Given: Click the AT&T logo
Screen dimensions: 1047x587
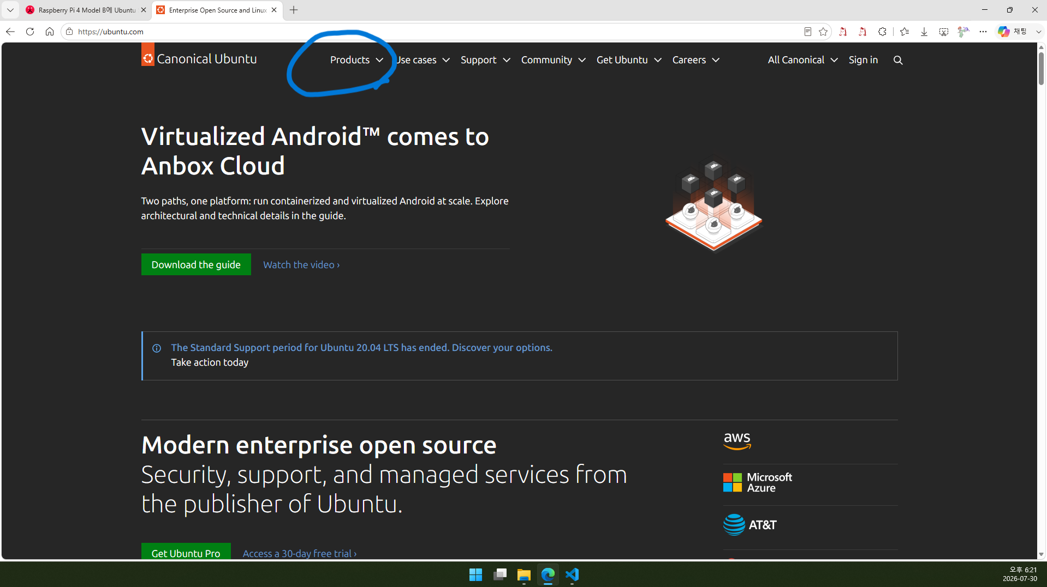Looking at the screenshot, I should [750, 525].
